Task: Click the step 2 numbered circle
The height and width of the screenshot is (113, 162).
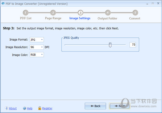Action: coord(53,12)
